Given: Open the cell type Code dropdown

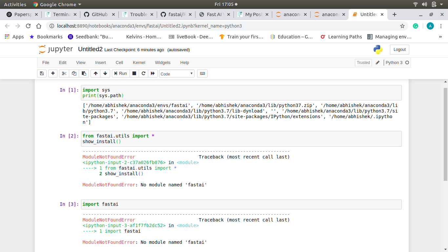Looking at the screenshot, I should pos(177,74).
